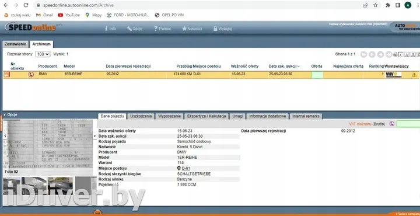
Task: Sort by Producent column header
Action: click(47, 66)
